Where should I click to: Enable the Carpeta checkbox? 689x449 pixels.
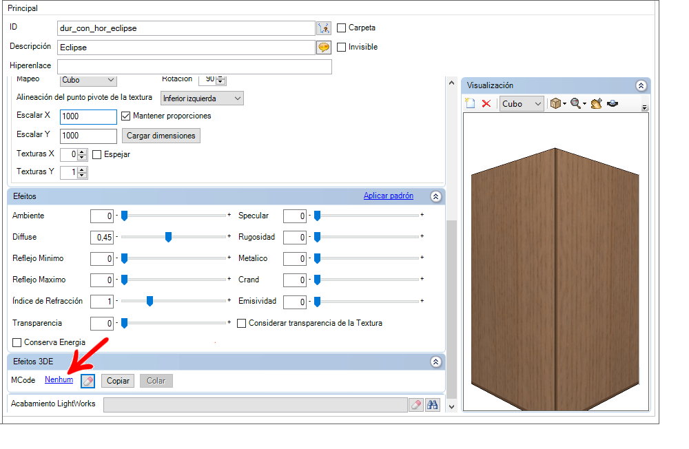342,28
